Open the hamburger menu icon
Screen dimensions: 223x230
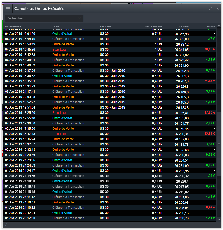[x=8, y=9]
